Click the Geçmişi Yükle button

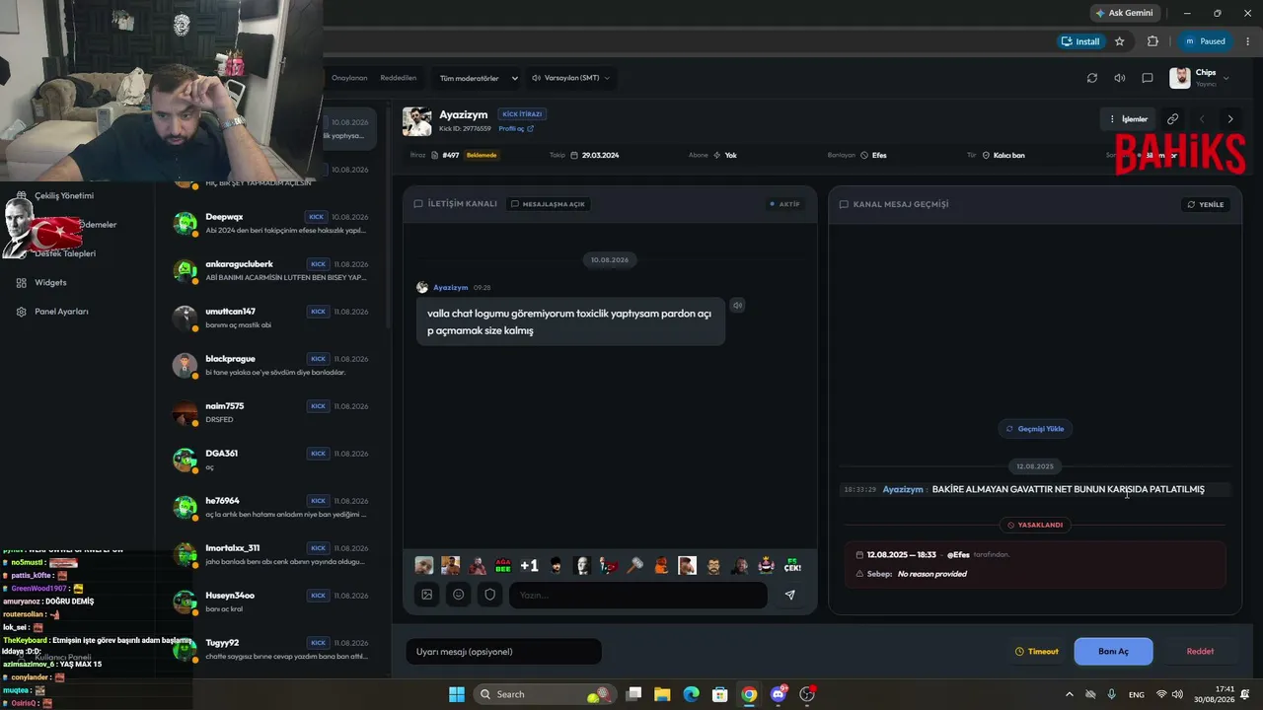[1035, 429]
